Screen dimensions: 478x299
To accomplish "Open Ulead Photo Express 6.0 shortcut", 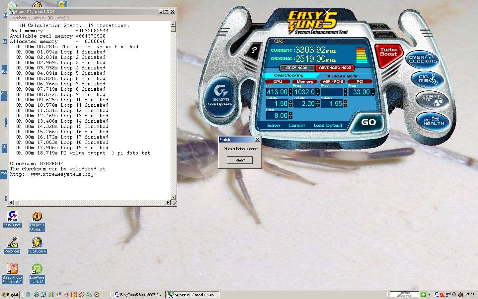I will coord(12,273).
